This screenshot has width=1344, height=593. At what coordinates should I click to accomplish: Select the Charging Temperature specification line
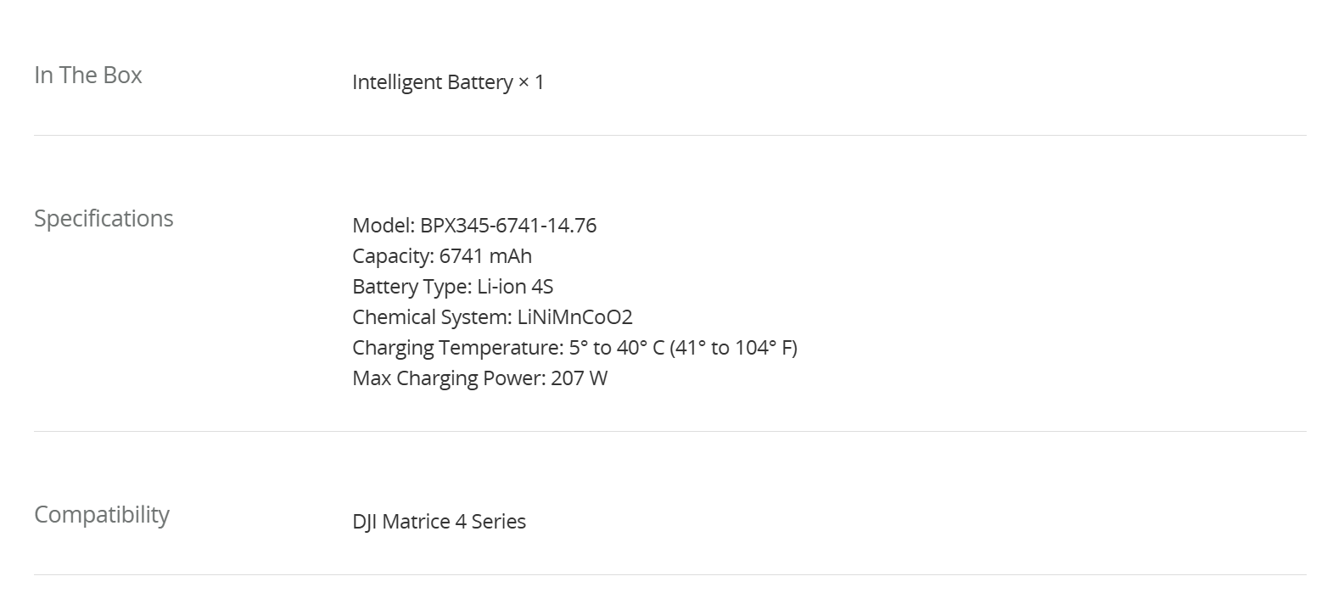(x=575, y=348)
